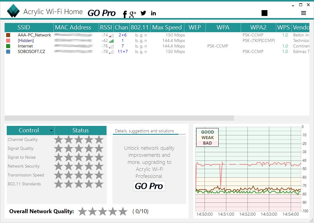314x223 pixels.
Task: Click the Facebook icon in header
Action: pyautogui.click(x=125, y=14)
